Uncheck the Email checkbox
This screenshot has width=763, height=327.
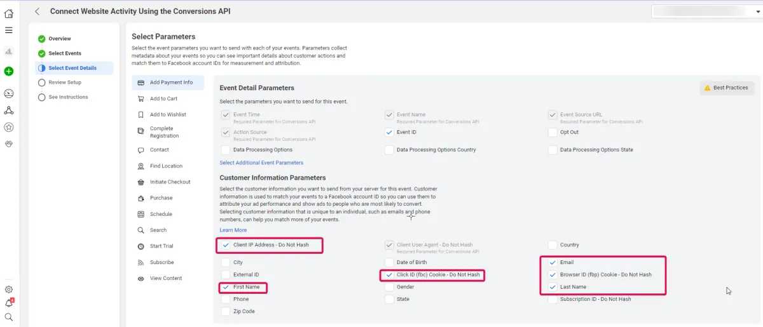tap(553, 262)
